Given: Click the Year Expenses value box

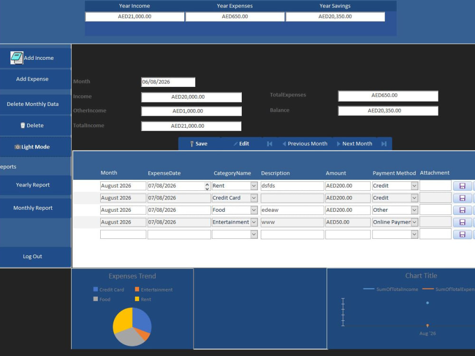Looking at the screenshot, I should 235,17.
